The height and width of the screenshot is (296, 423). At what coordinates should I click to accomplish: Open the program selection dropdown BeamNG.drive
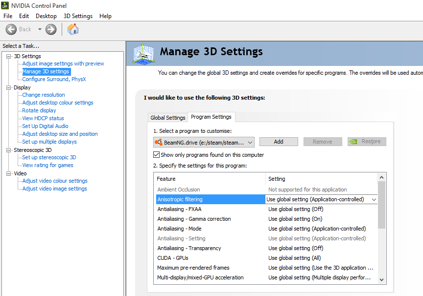pos(204,142)
